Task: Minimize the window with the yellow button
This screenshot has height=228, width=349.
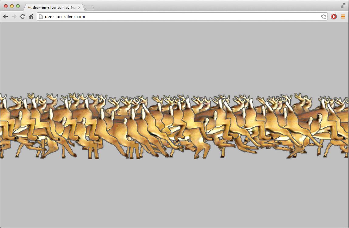Action: (12, 6)
